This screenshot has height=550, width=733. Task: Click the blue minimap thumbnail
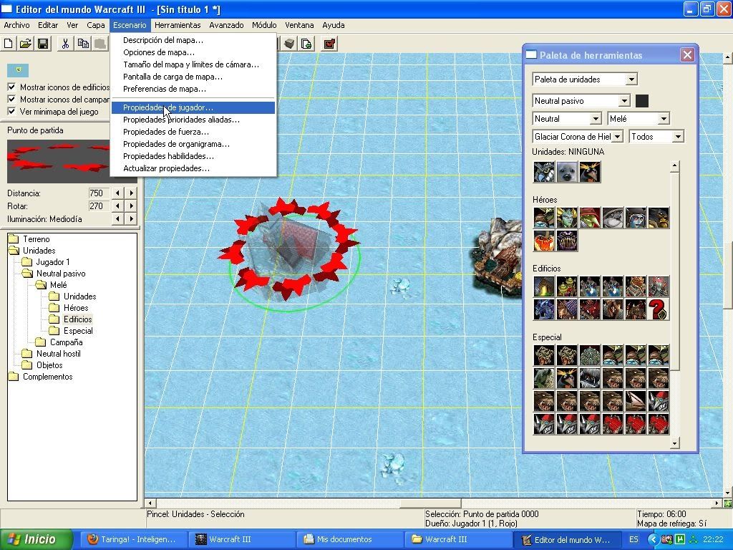click(18, 70)
